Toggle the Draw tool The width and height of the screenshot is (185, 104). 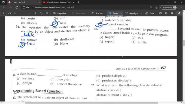click(113, 13)
